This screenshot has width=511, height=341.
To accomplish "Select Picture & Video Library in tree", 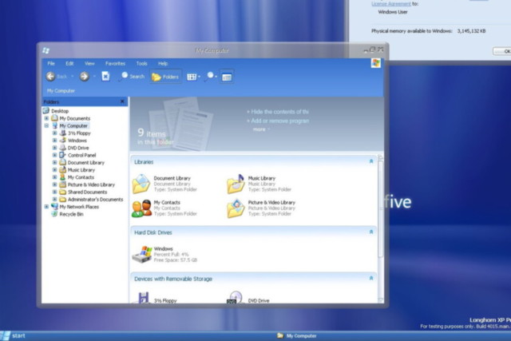I will click(91, 184).
